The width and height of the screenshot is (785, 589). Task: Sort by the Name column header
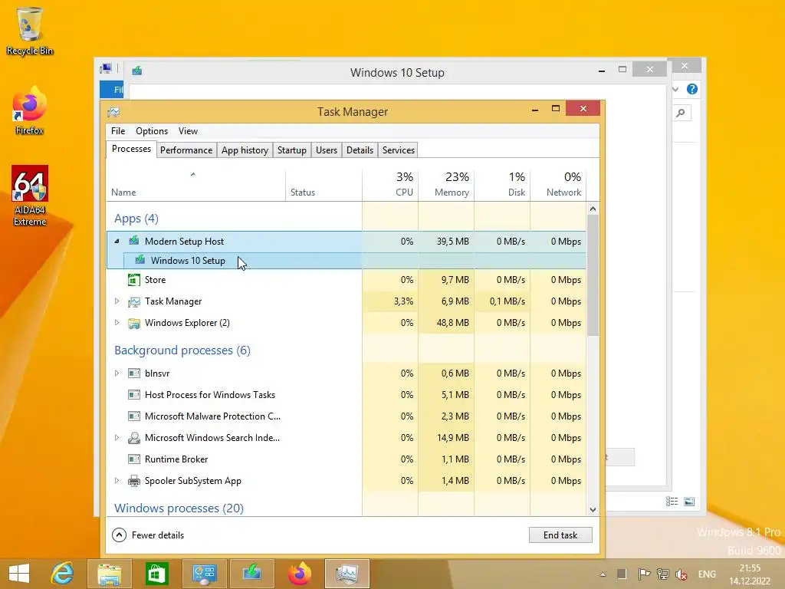pos(195,185)
